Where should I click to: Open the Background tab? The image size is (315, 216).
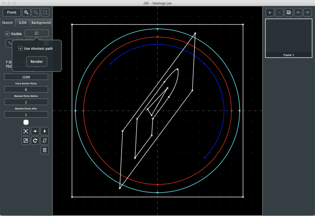tap(41, 23)
